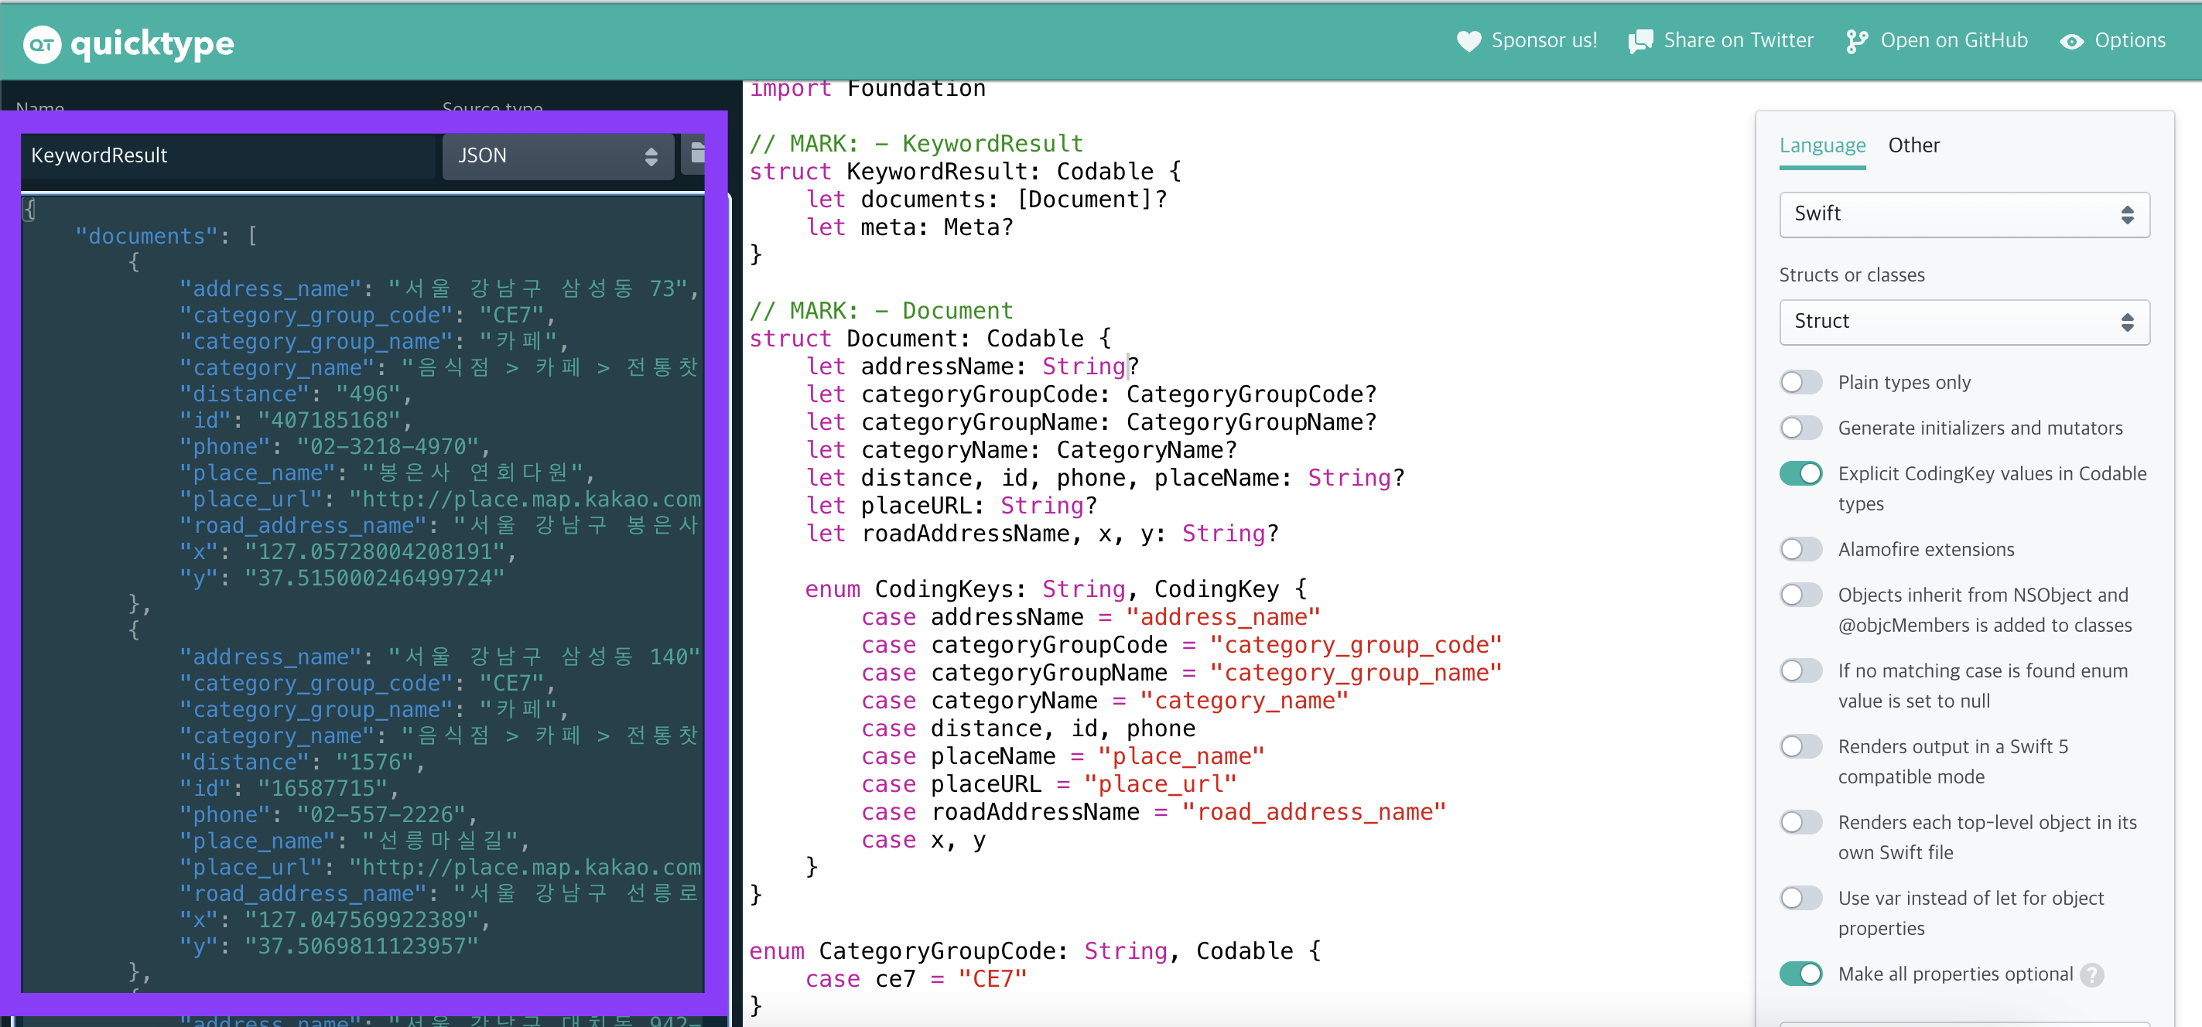Viewport: 2202px width, 1027px height.
Task: Click "phone": "02-3218-4970" JSON line
Action: pos(335,447)
